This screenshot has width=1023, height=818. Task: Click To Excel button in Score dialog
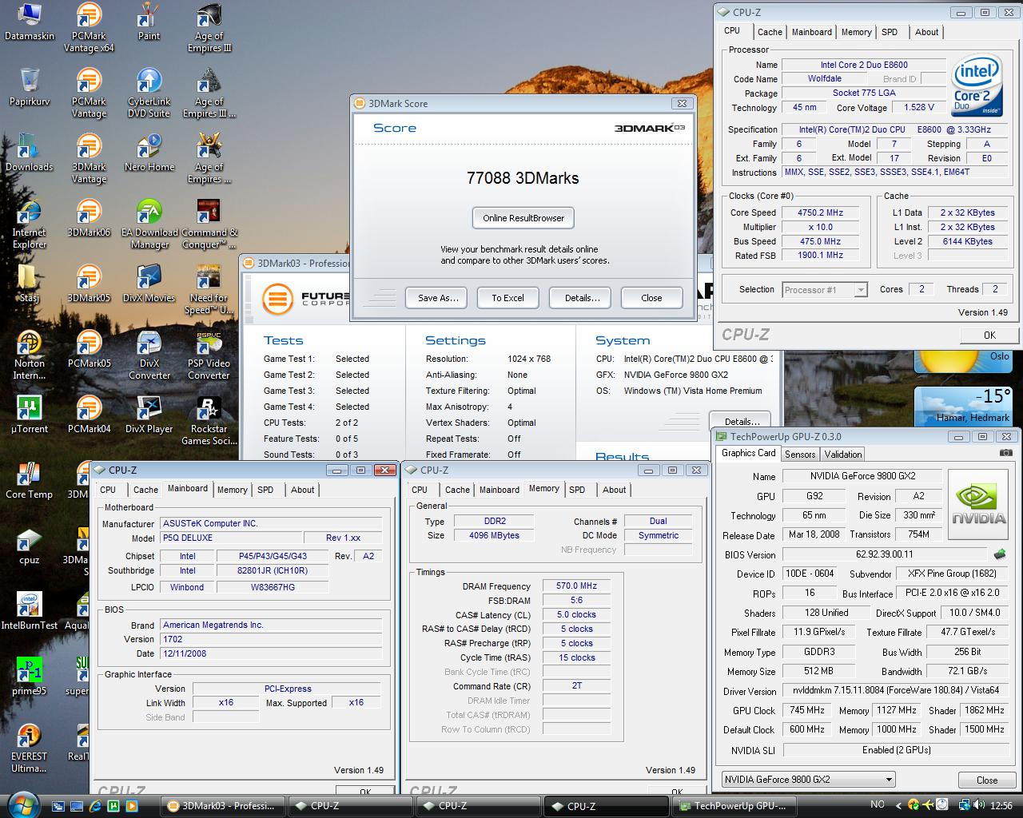click(508, 298)
